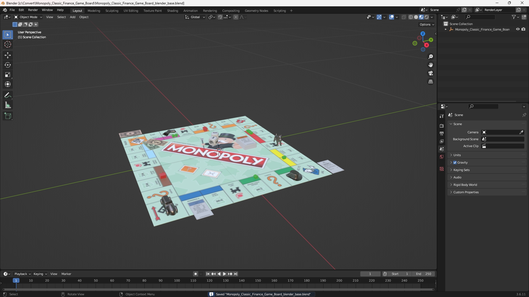Click the Blender logo menu icon

[5, 10]
